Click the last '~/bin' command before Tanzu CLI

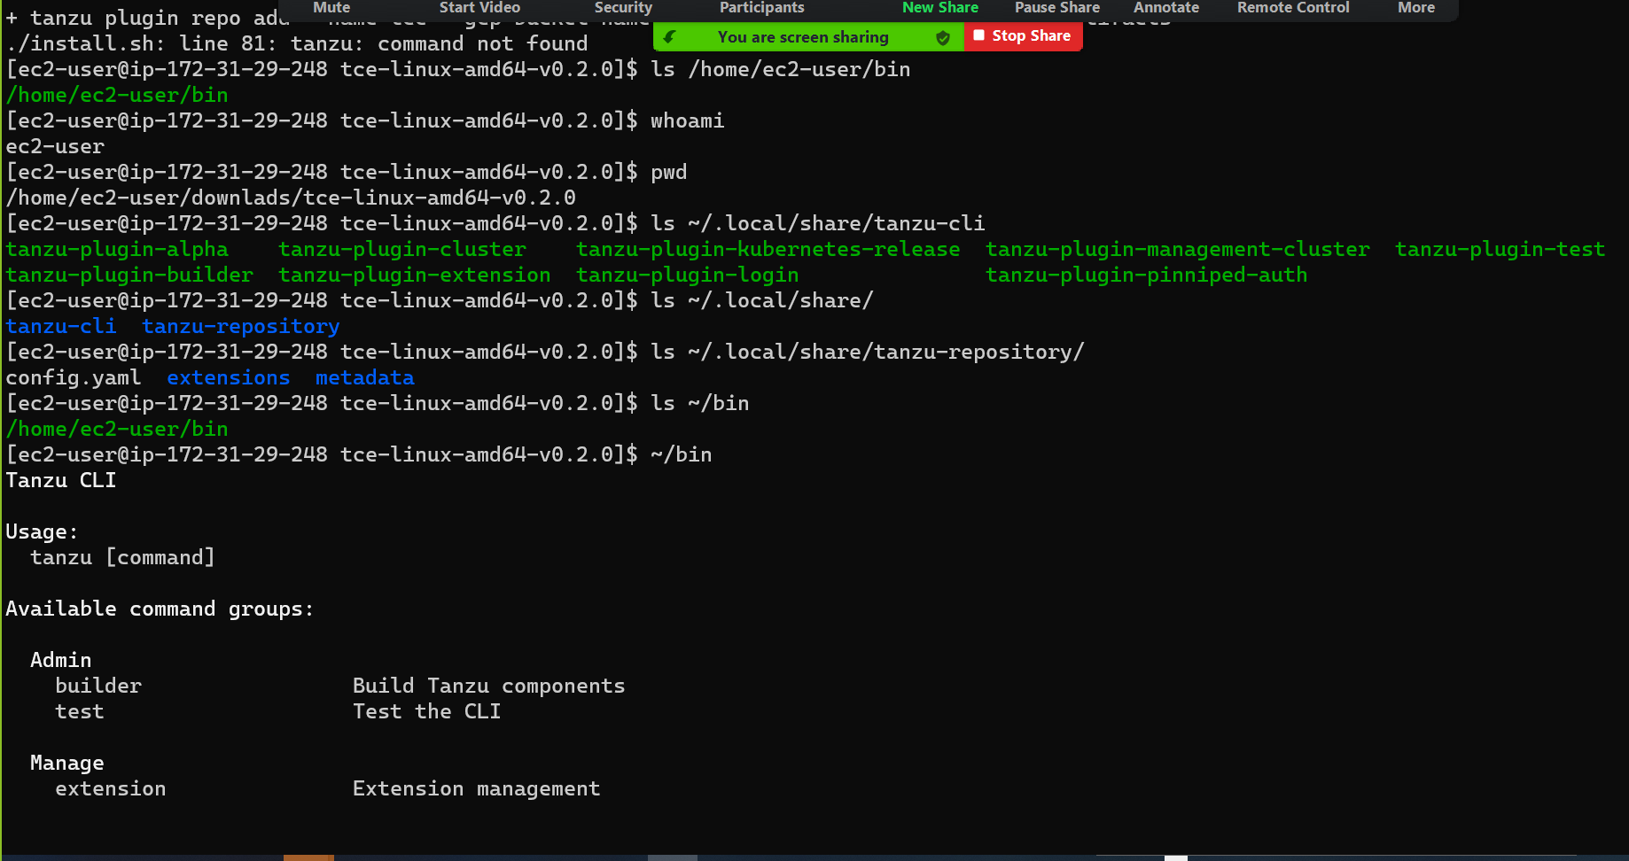(682, 455)
